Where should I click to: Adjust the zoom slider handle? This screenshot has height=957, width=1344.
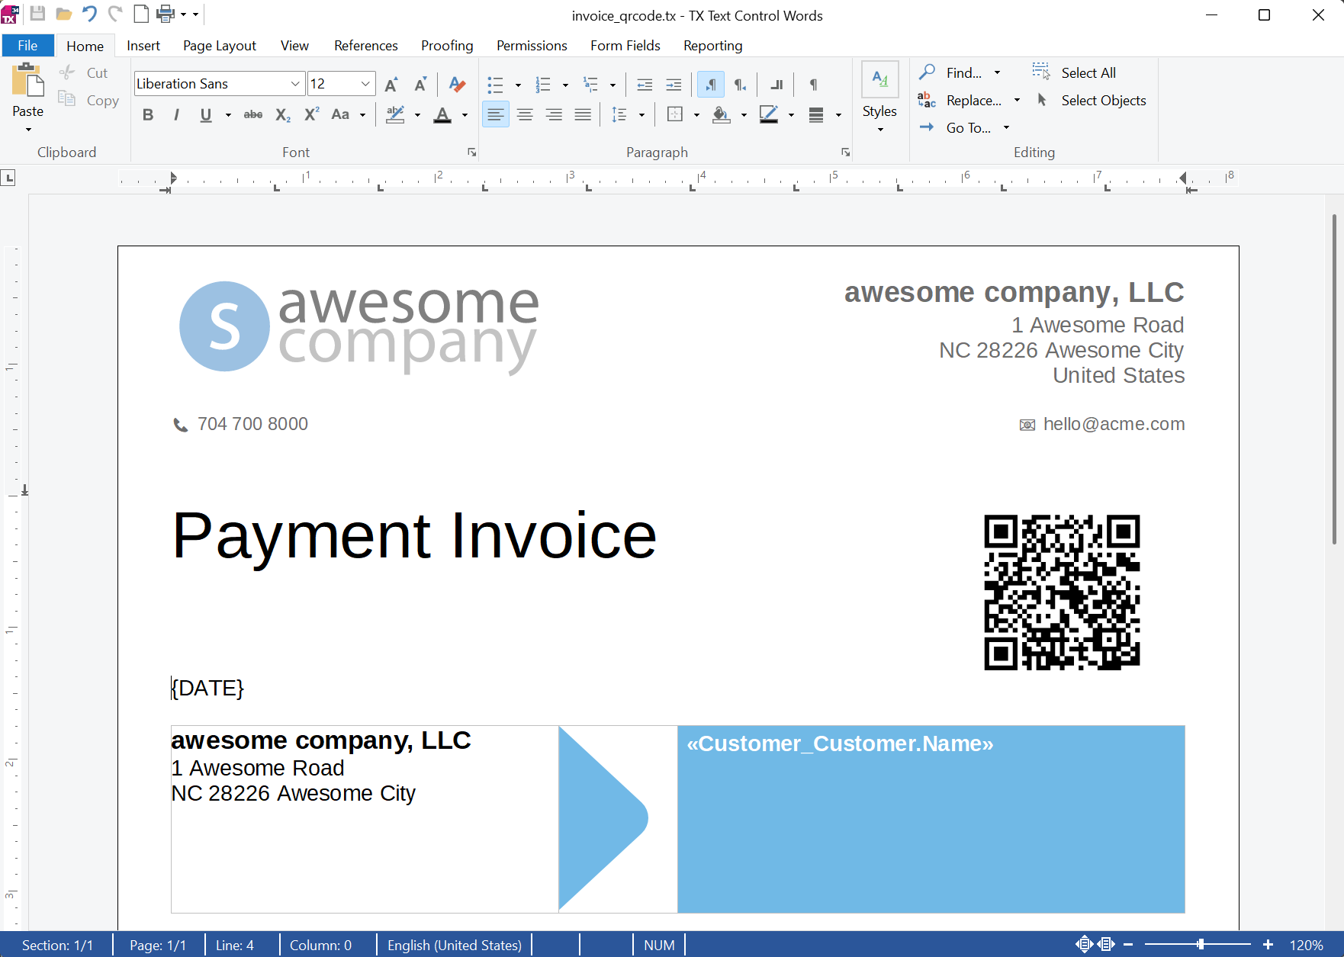click(x=1201, y=944)
